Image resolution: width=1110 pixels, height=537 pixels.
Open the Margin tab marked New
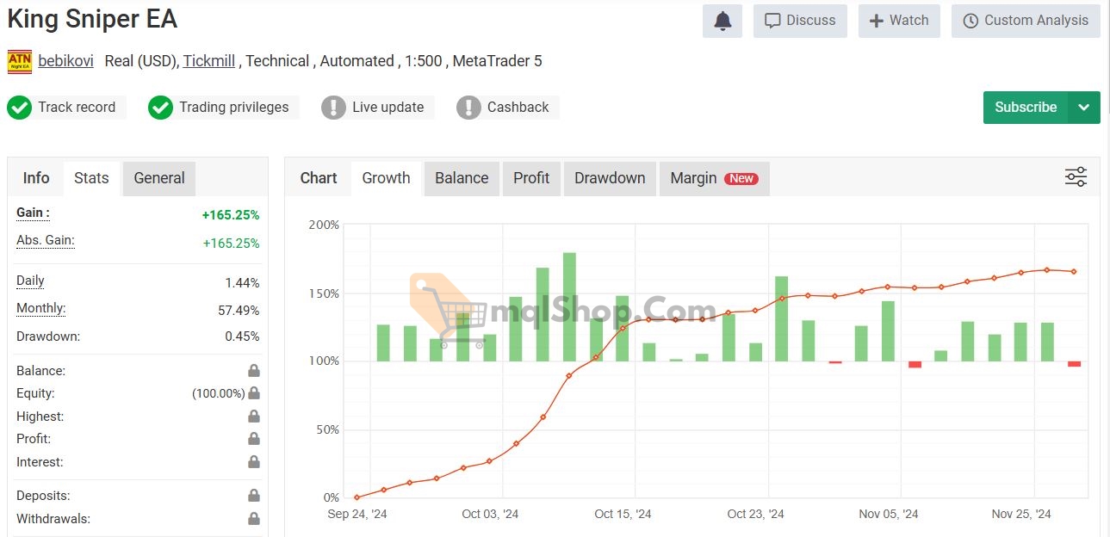[713, 178]
